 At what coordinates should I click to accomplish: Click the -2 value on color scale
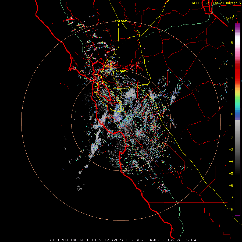coord(231,138)
